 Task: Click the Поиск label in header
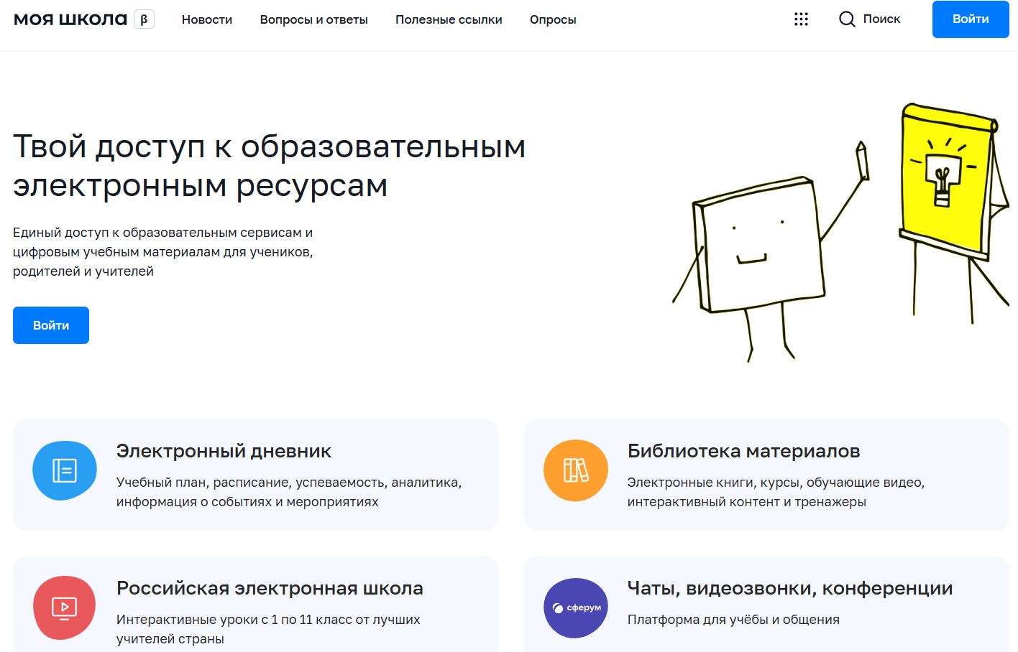click(x=881, y=19)
